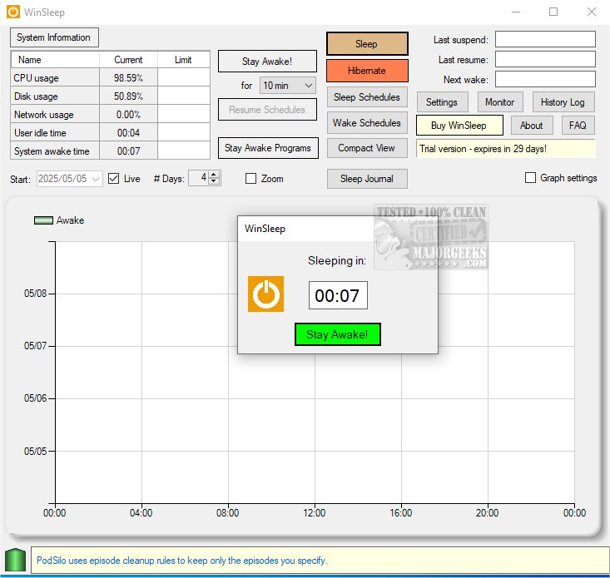Click the Network usage value 0.00%
The width and height of the screenshot is (610, 578).
pos(128,114)
